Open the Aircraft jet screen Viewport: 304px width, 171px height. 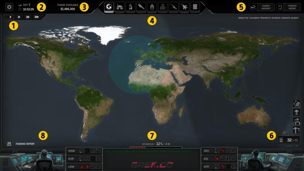184,7
